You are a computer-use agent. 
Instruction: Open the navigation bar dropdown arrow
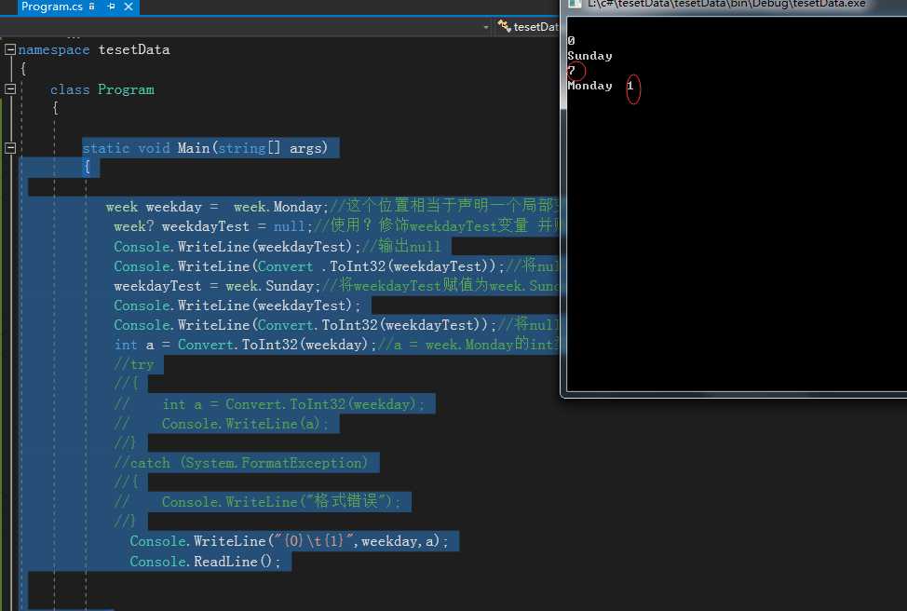click(x=486, y=27)
